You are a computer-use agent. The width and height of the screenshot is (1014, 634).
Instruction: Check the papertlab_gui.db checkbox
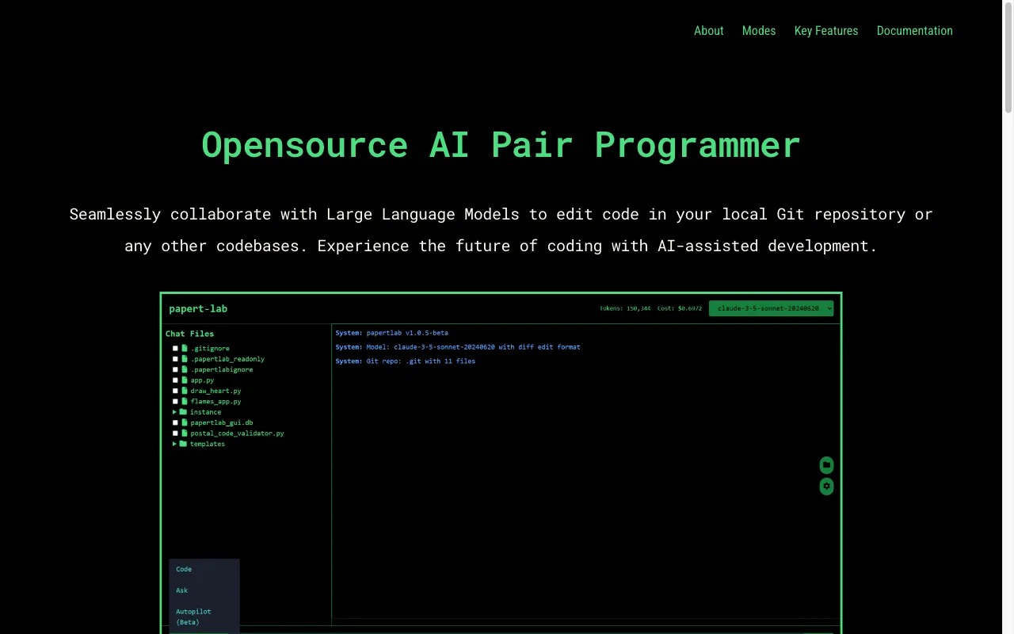176,423
